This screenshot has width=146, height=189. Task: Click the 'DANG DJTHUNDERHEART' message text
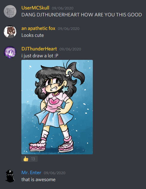tap(81, 15)
